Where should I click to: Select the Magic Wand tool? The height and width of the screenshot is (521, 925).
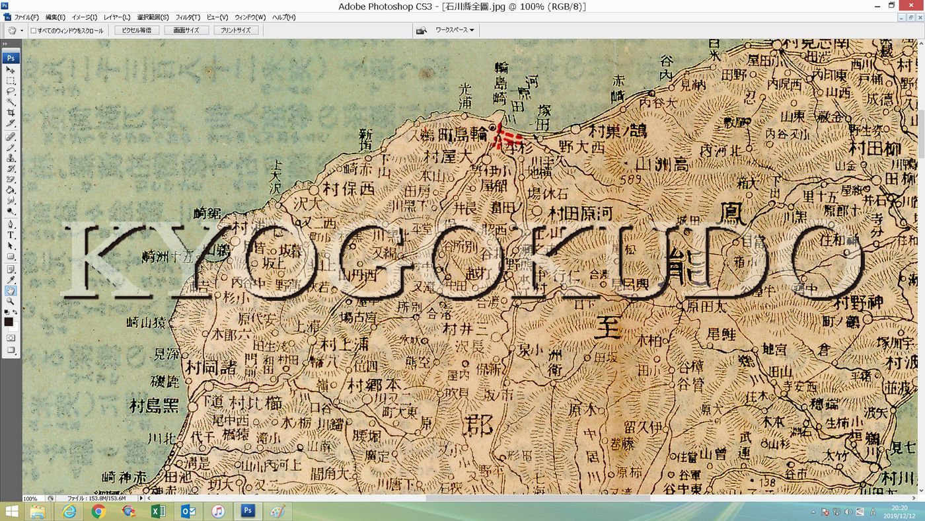pyautogui.click(x=11, y=102)
